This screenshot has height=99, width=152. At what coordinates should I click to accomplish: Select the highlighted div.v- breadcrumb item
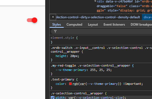(147, 17)
